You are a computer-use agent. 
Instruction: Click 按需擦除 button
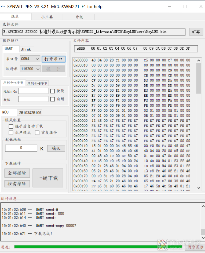coord(17,184)
